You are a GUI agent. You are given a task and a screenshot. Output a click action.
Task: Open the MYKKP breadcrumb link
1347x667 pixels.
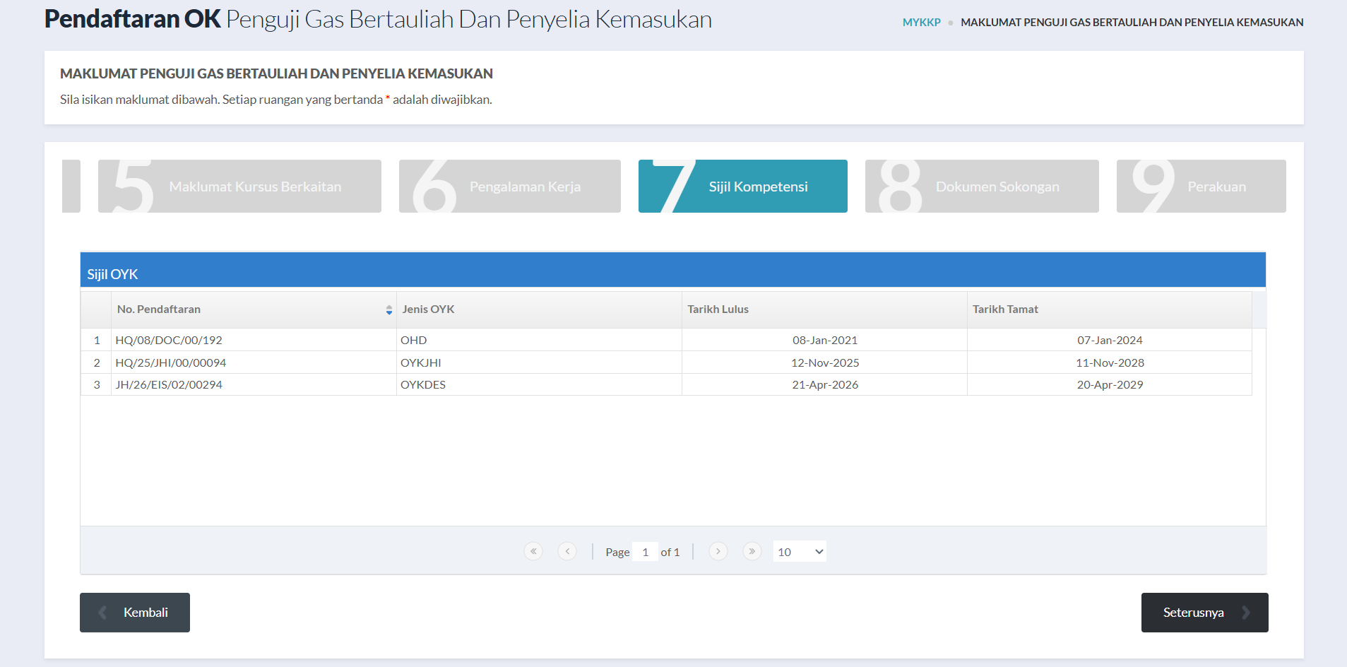click(x=921, y=23)
